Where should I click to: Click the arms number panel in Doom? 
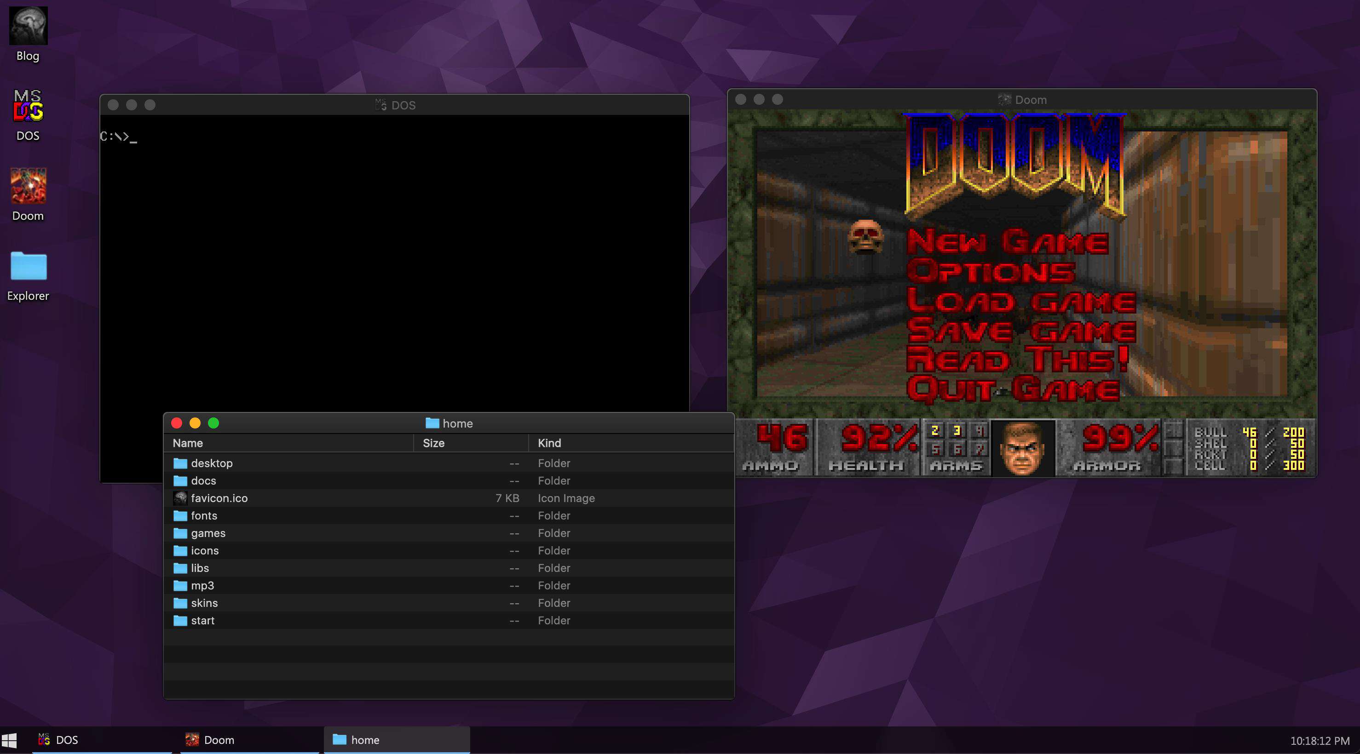(957, 447)
